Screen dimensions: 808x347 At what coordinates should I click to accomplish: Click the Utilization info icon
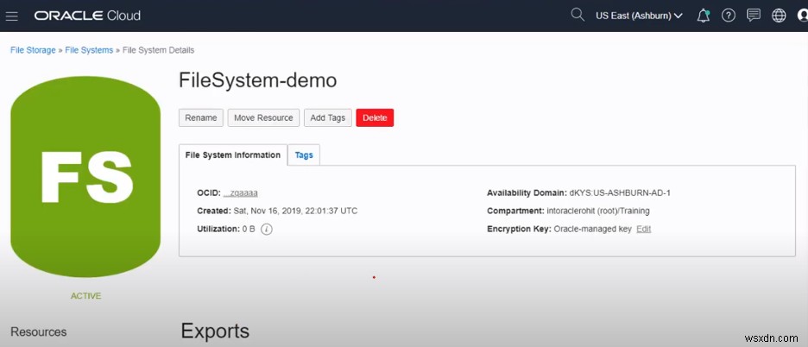click(x=266, y=229)
